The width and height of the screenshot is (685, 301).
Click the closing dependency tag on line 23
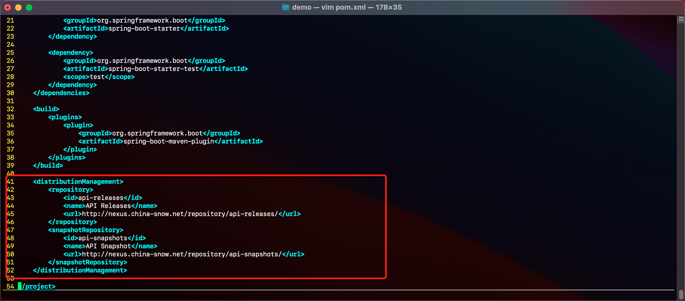click(72, 37)
